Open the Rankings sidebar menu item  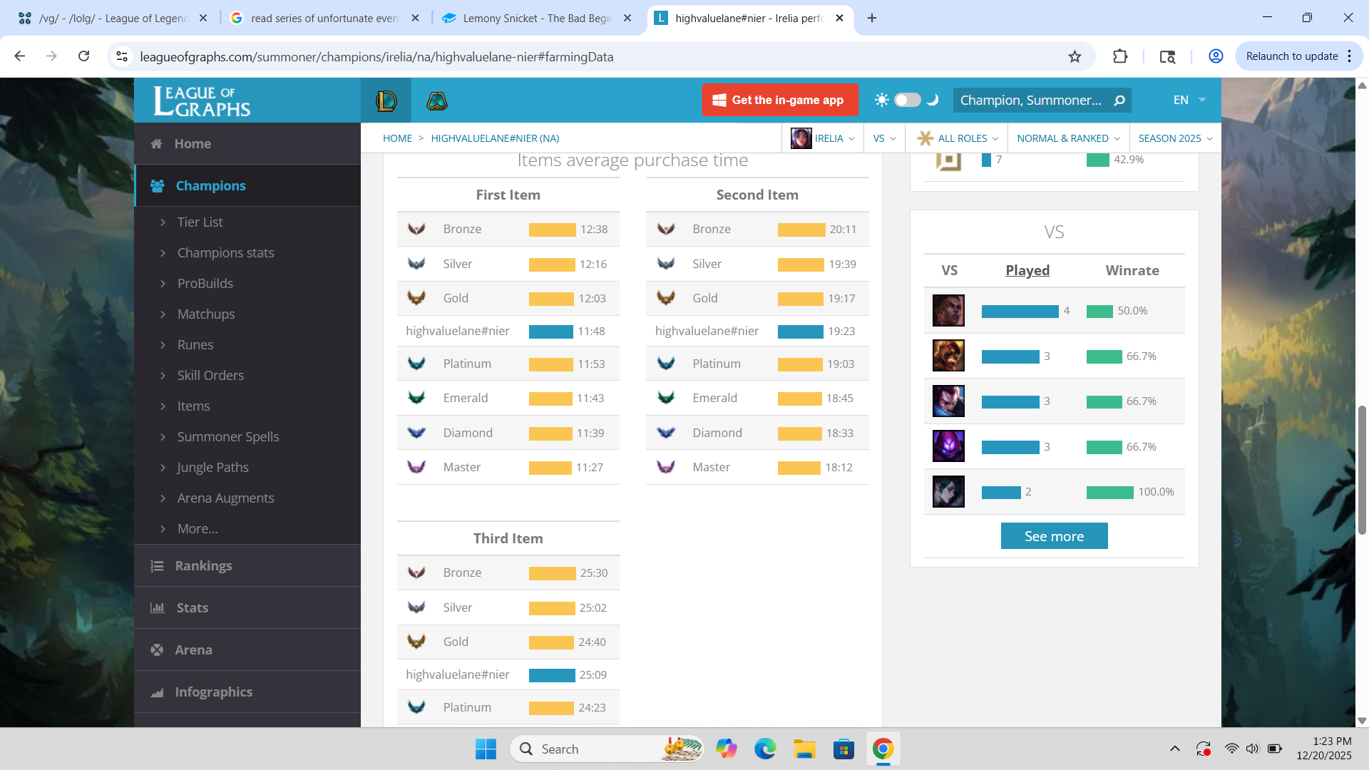tap(203, 565)
